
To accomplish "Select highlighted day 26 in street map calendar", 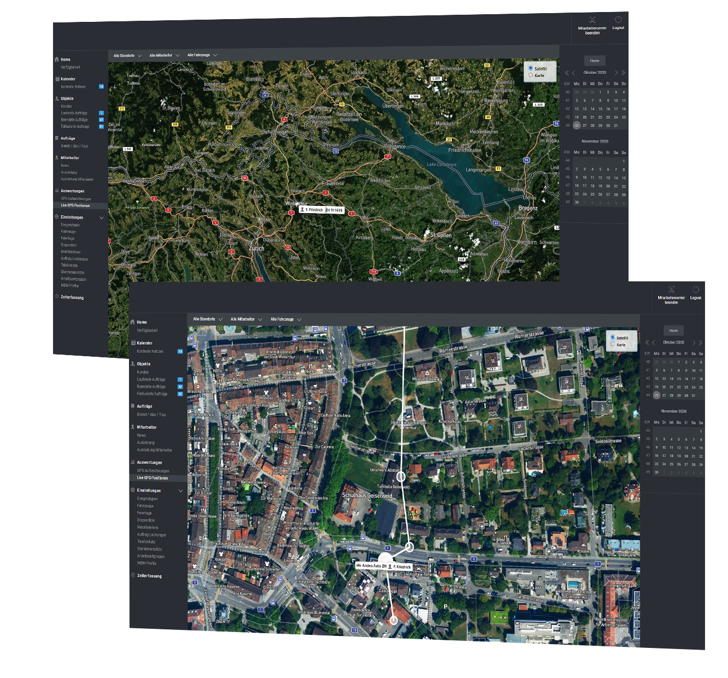I will pyautogui.click(x=656, y=395).
